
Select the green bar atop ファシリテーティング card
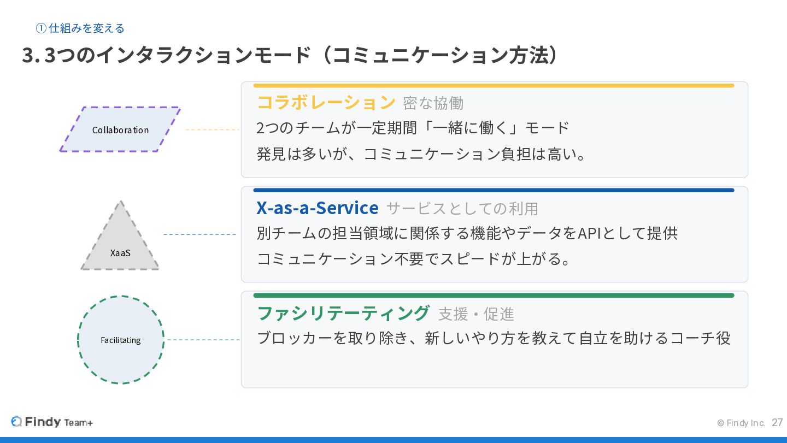[493, 296]
